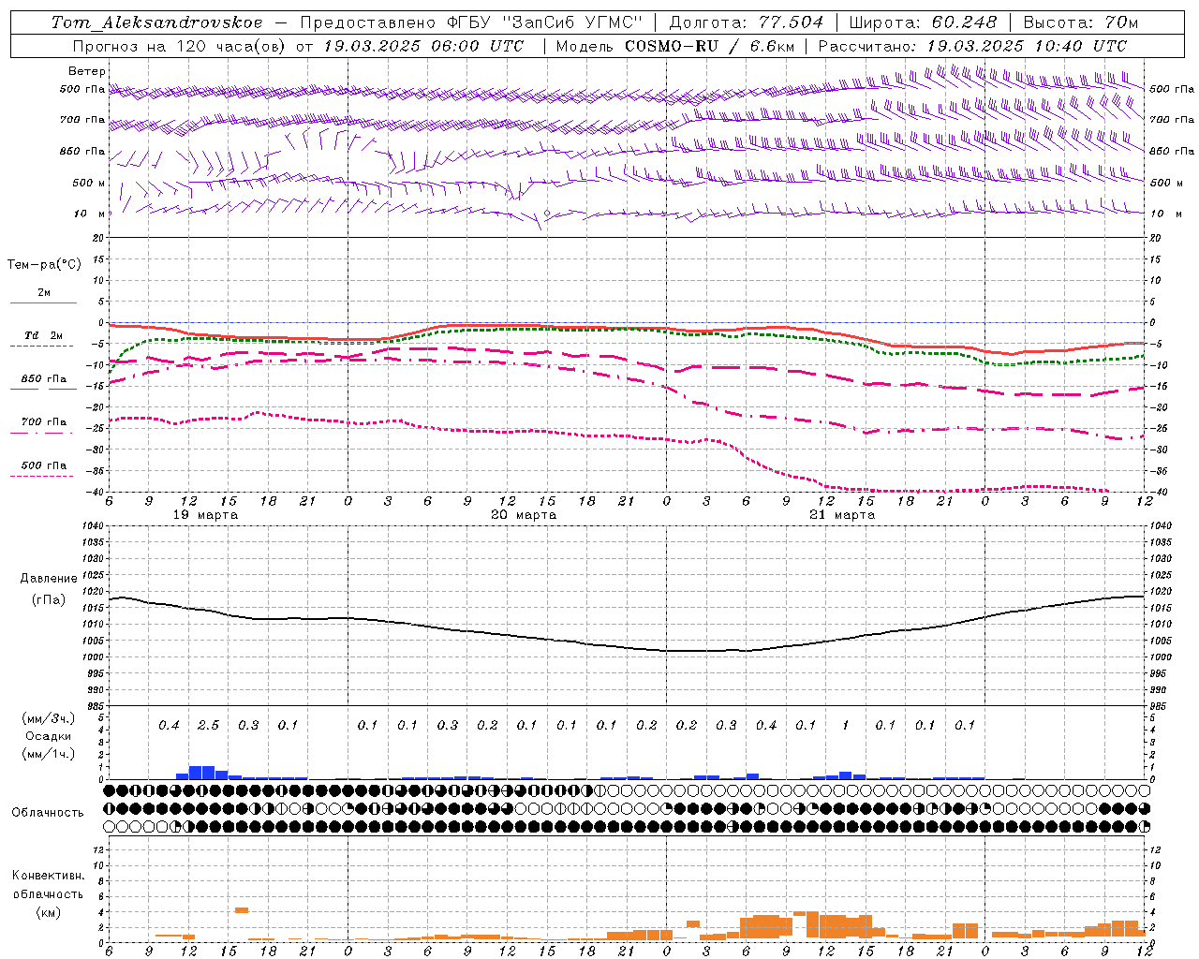The height and width of the screenshot is (959, 1199).
Task: Click the 850 гПа legend under Тем-ра
Action: (x=43, y=378)
